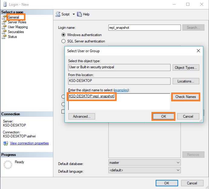
Task: Select the Server Roles page icon
Action: click(x=4, y=22)
